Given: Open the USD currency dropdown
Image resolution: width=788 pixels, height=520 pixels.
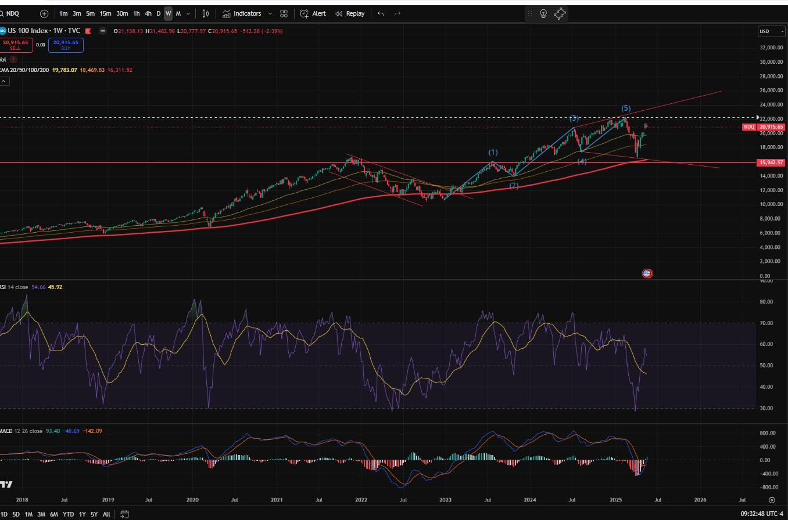Looking at the screenshot, I should [x=771, y=31].
